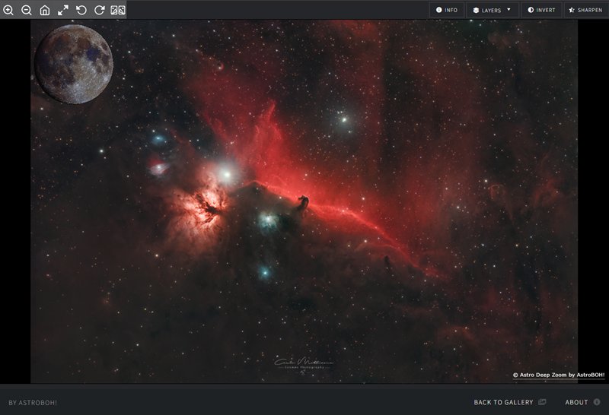The width and height of the screenshot is (609, 415).
Task: Flip the image horizontally
Action: (x=118, y=10)
